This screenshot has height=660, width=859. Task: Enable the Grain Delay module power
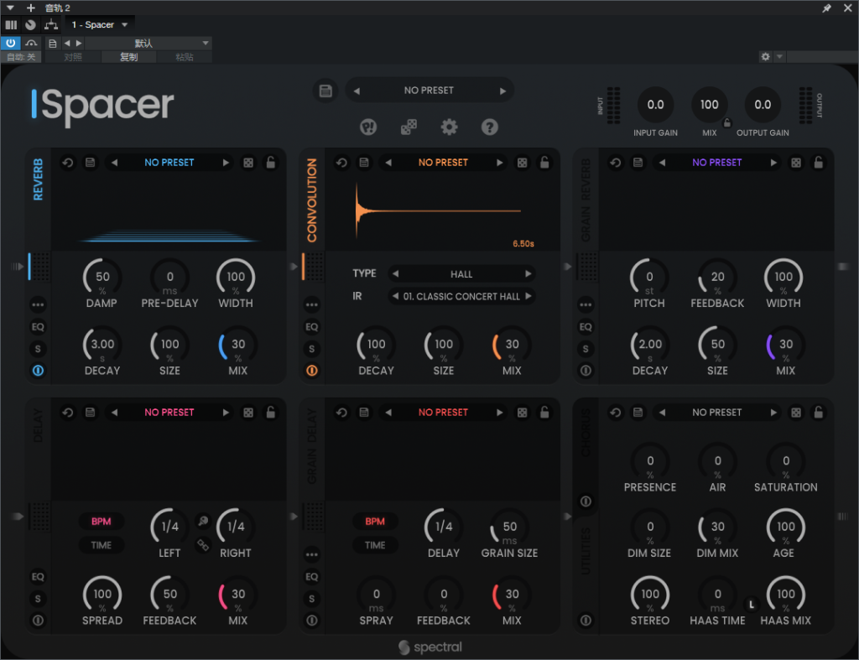312,621
